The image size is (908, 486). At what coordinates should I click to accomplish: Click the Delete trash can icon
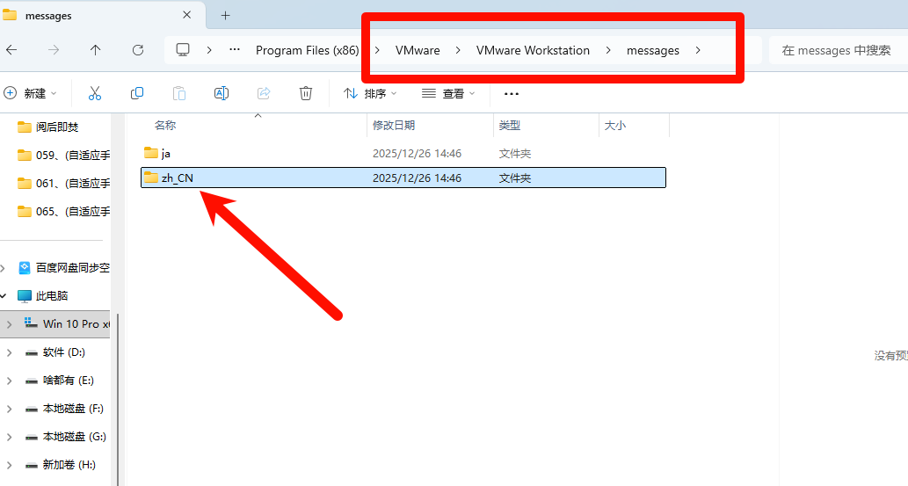coord(306,93)
